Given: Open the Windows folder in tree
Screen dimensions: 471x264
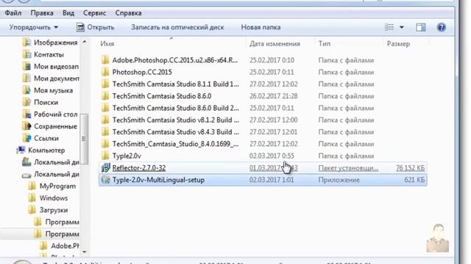Looking at the screenshot, I should 54,198.
